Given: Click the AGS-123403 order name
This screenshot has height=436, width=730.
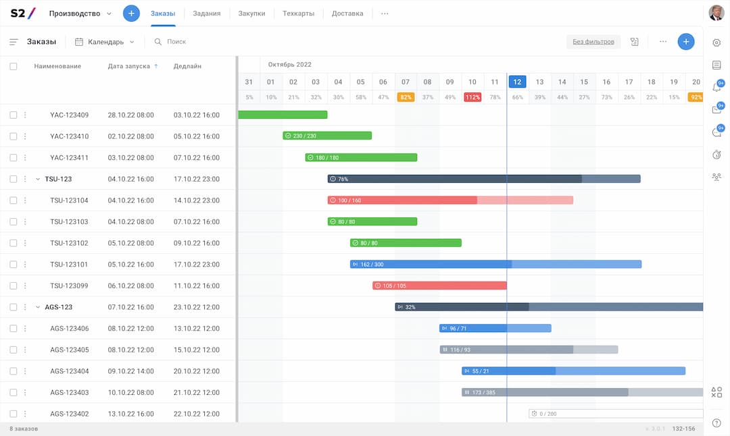Looking at the screenshot, I should (x=70, y=393).
